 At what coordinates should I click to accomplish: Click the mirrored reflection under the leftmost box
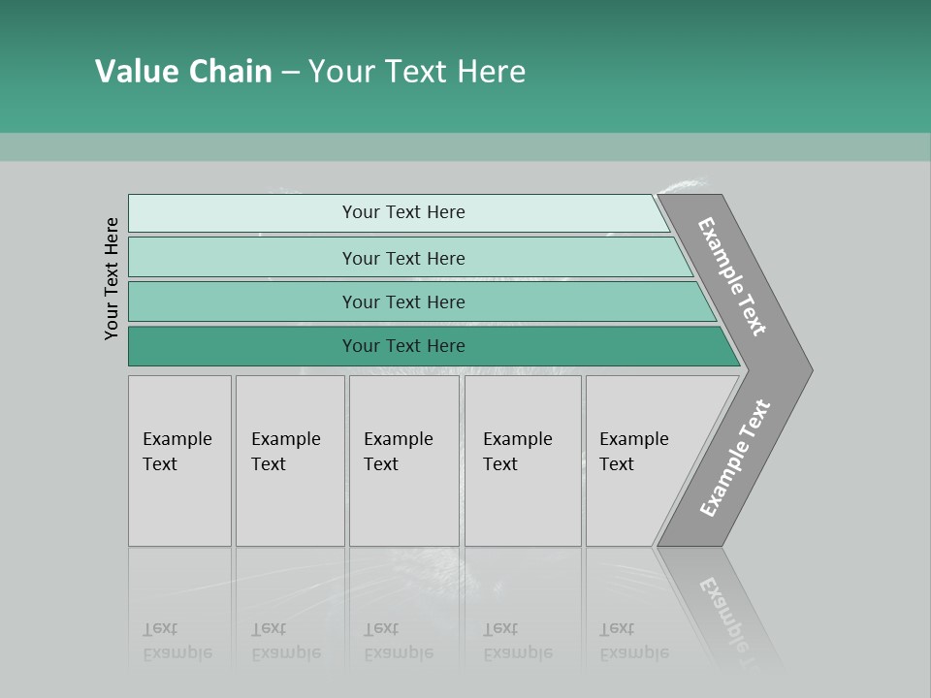(179, 620)
